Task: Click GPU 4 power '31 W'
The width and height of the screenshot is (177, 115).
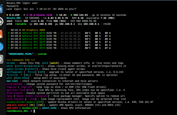Action: (108, 45)
